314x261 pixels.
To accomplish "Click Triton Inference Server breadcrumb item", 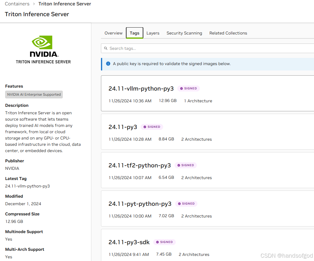I will pyautogui.click(x=65, y=4).
